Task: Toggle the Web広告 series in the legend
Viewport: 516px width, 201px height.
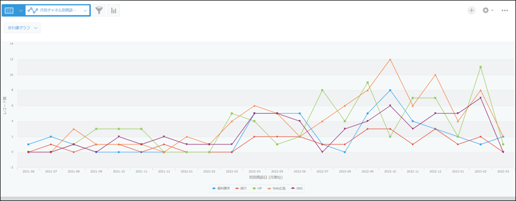Action: pos(277,188)
